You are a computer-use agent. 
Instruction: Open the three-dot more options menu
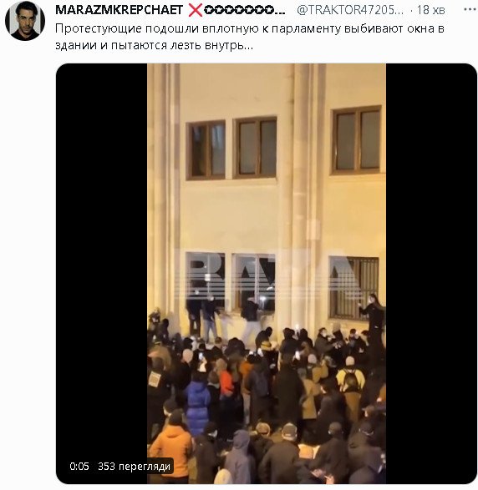(470, 10)
